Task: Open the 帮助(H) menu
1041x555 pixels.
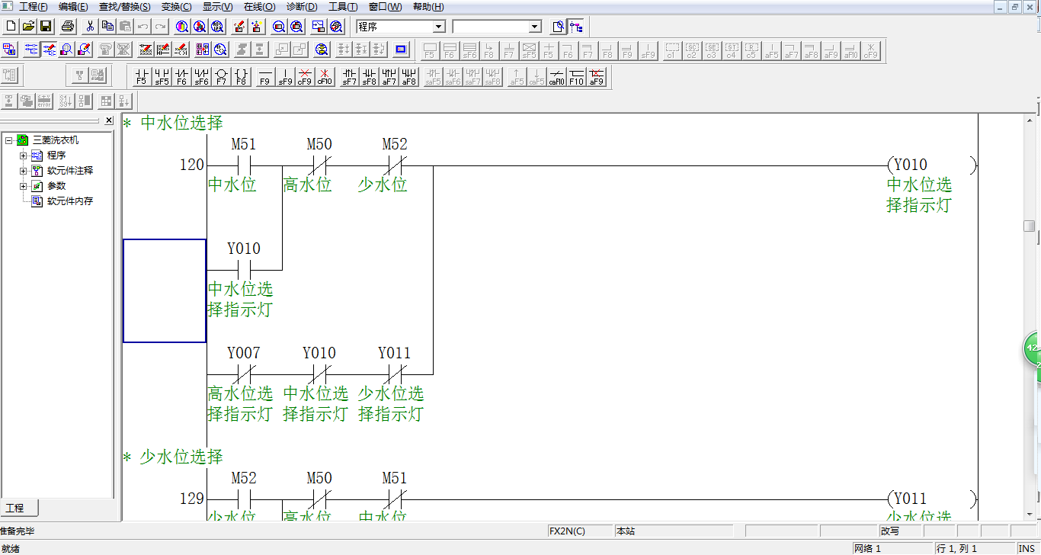Action: (x=428, y=7)
